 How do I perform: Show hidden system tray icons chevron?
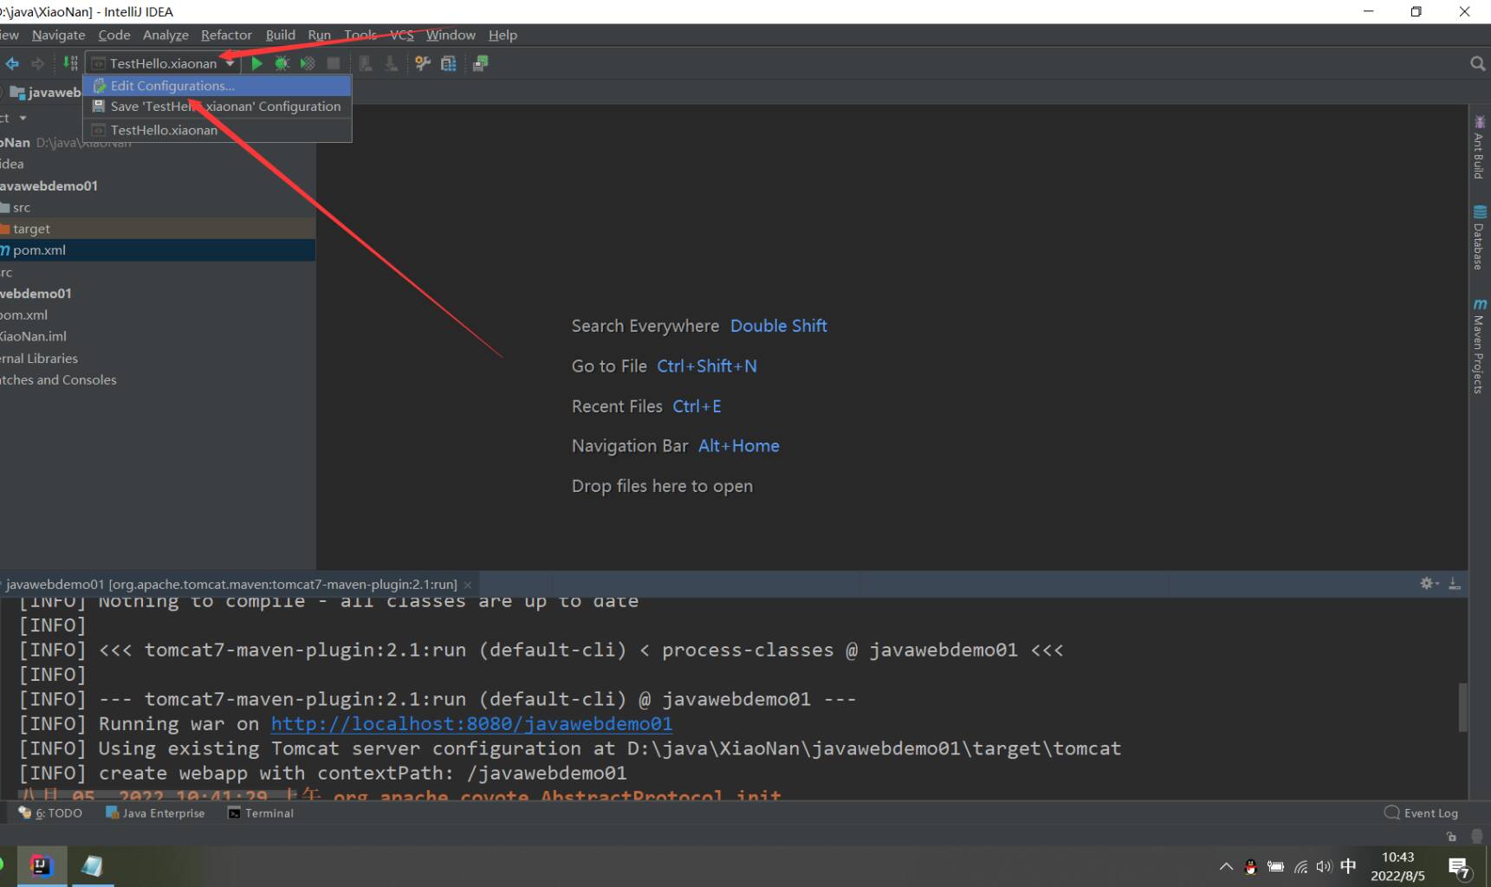(x=1226, y=866)
